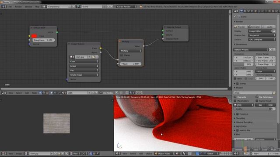Click the scene browse icon

(79, 7)
